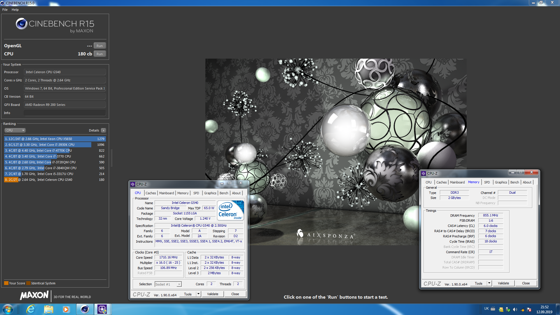Open the Help menu
560x315 pixels.
(x=15, y=10)
